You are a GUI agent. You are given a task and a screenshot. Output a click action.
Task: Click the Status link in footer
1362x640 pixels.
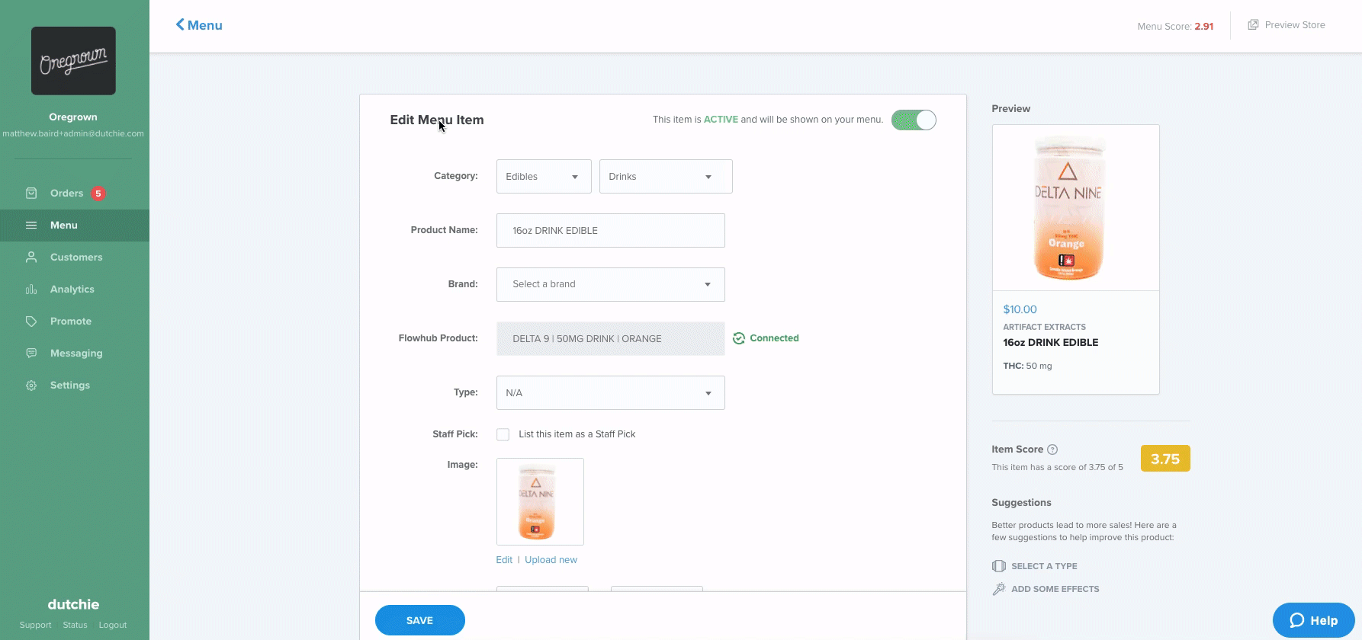(x=75, y=625)
